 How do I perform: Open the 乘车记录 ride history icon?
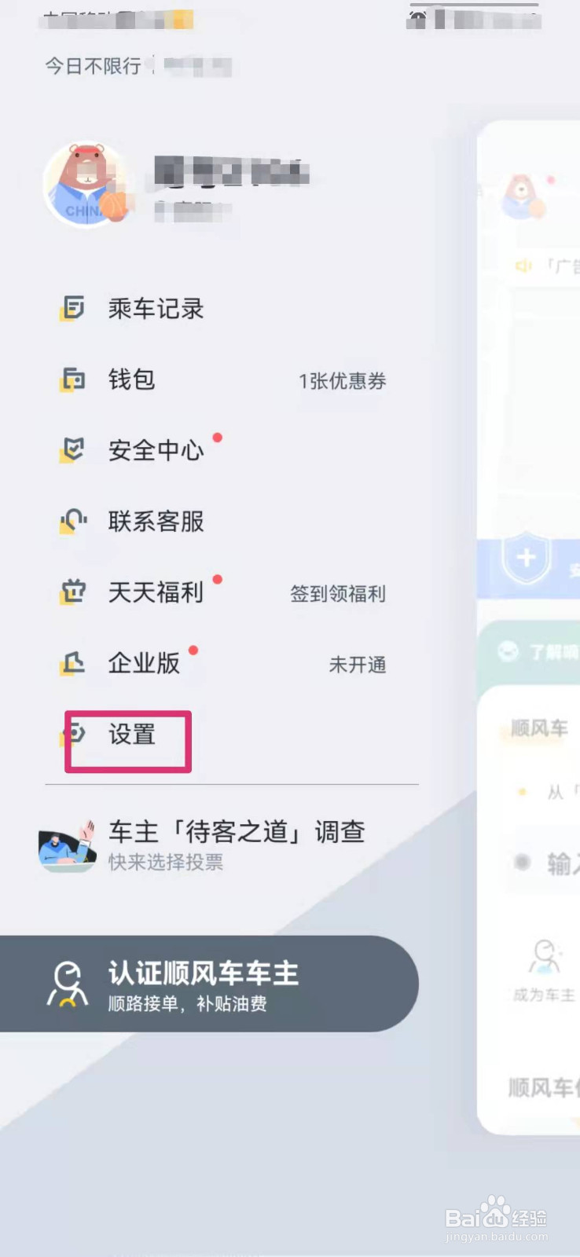[x=72, y=309]
